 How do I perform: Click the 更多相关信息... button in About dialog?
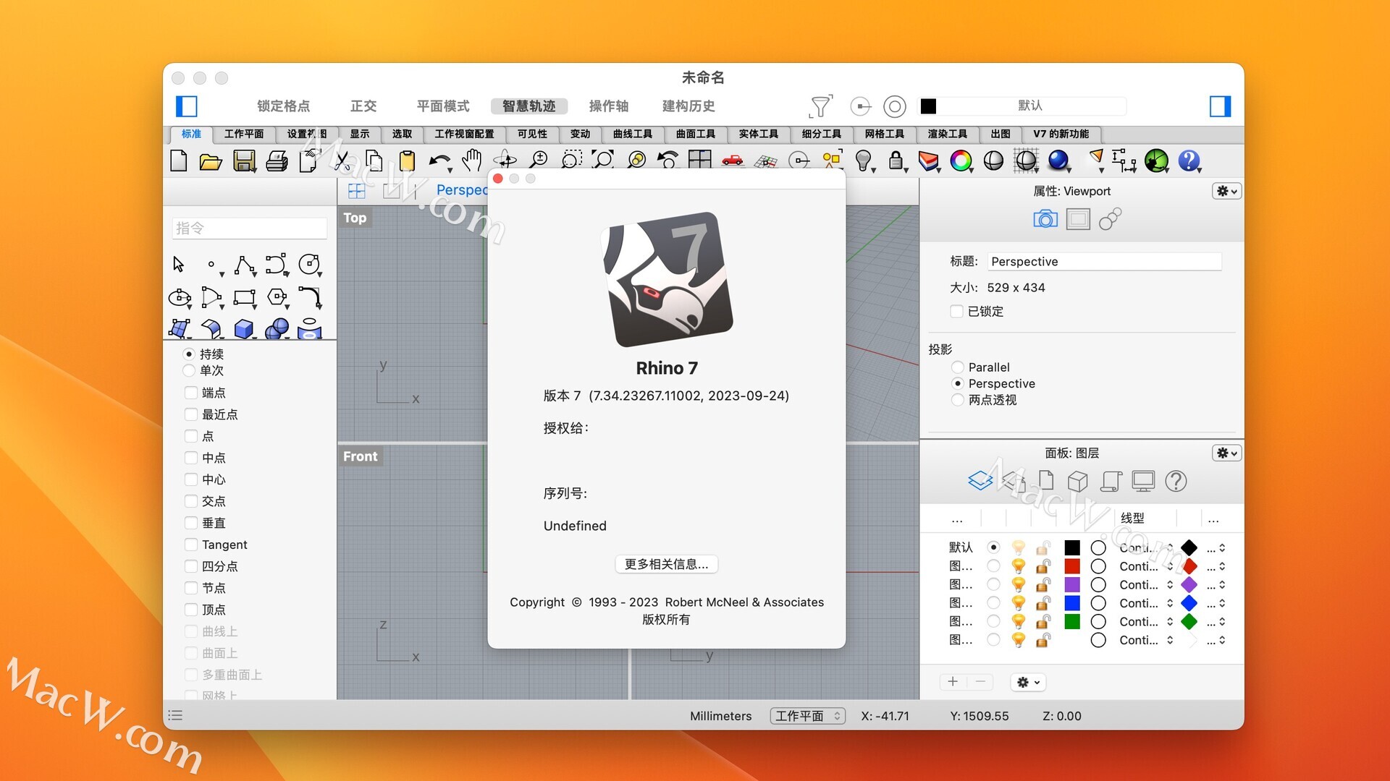click(666, 564)
